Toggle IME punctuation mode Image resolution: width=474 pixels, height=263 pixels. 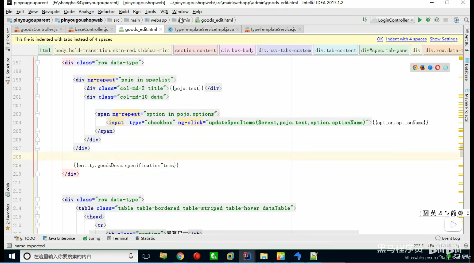click(x=447, y=213)
